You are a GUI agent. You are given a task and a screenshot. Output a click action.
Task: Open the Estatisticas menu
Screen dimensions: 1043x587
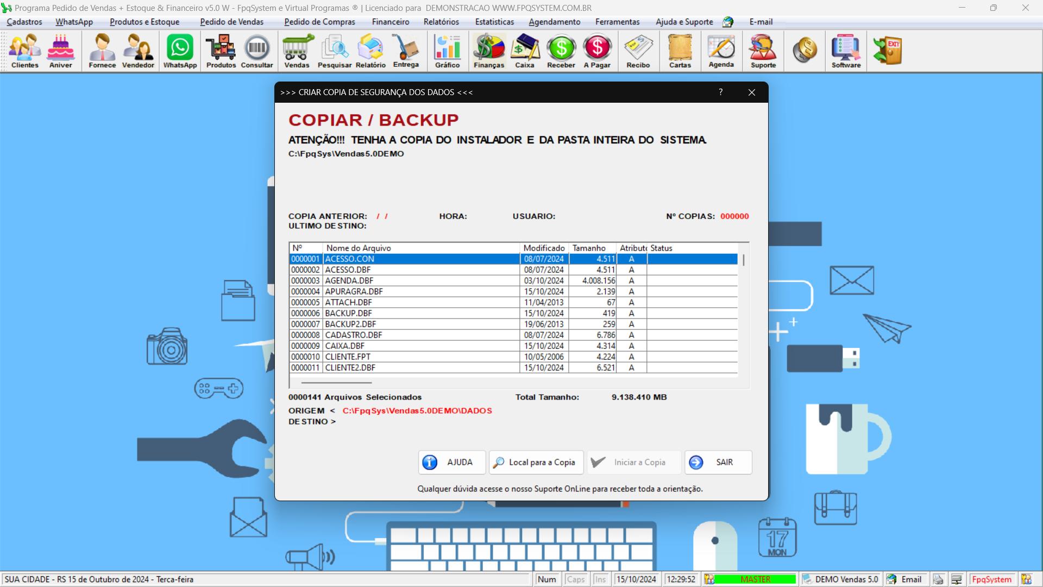[494, 22]
